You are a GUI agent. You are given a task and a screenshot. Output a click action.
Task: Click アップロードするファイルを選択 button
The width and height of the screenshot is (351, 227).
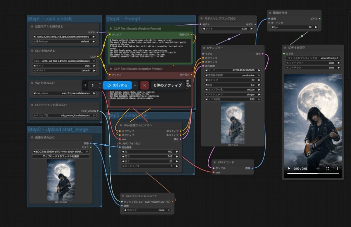tap(61, 156)
